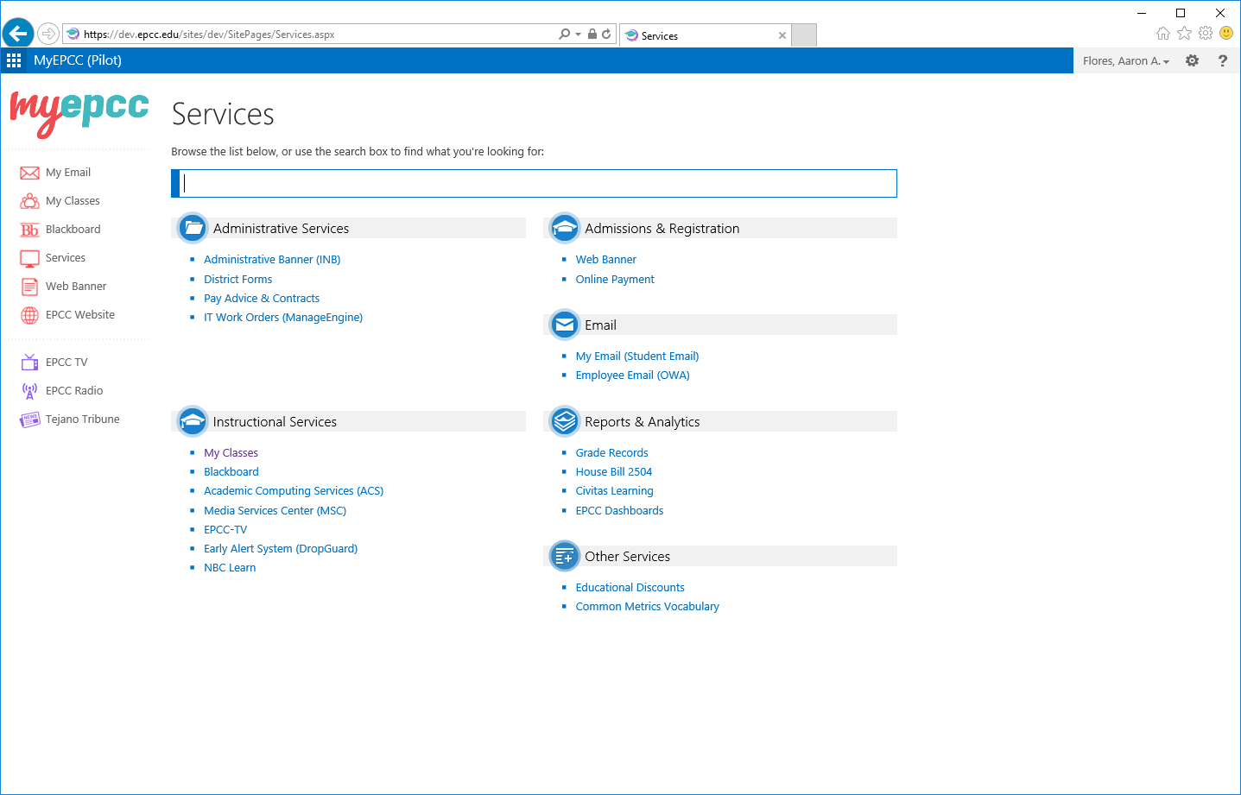Click the My Email envelope sidebar icon

29,173
